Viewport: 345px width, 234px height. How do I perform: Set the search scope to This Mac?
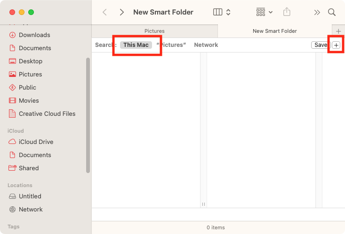pos(136,45)
